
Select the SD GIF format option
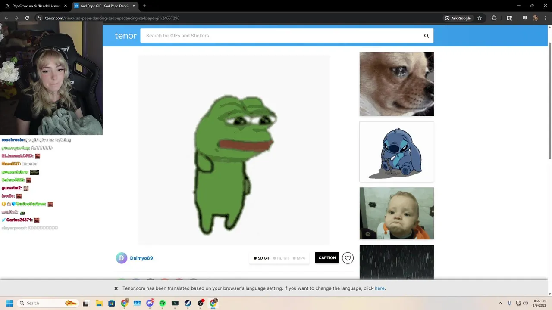(x=262, y=258)
